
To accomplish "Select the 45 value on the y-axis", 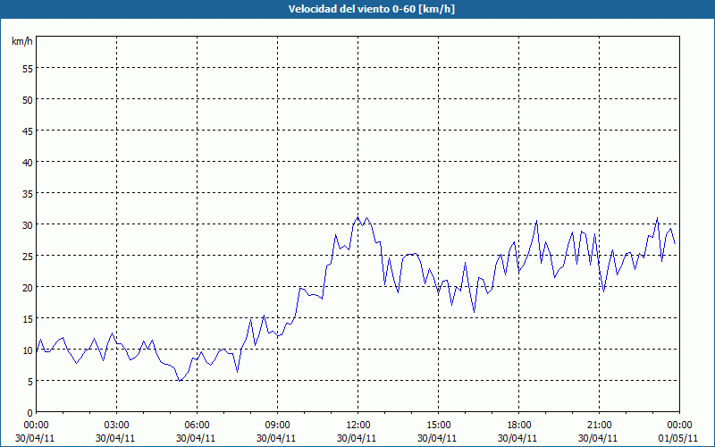I will (28, 131).
